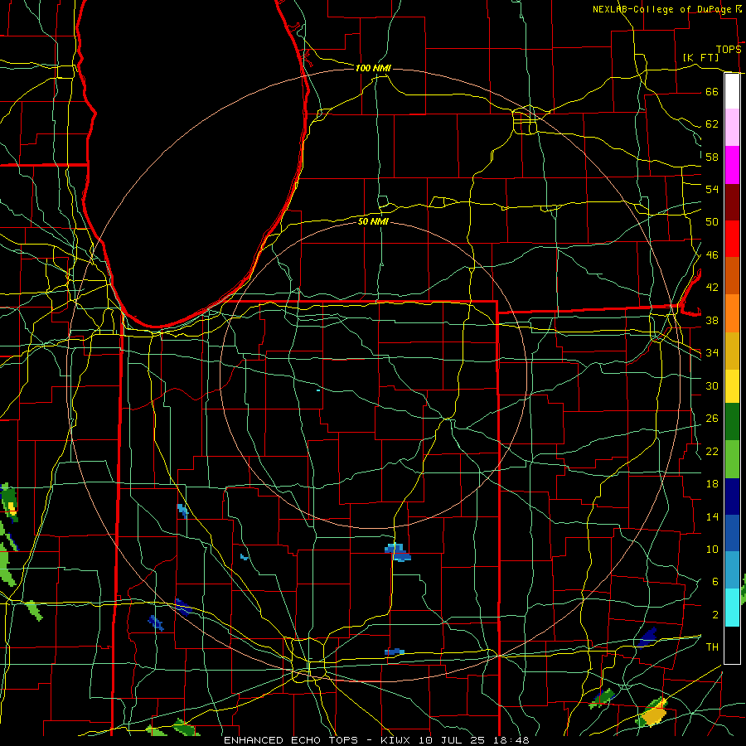Click the "10" legend scale value
The width and height of the screenshot is (746, 746).
pos(712,550)
